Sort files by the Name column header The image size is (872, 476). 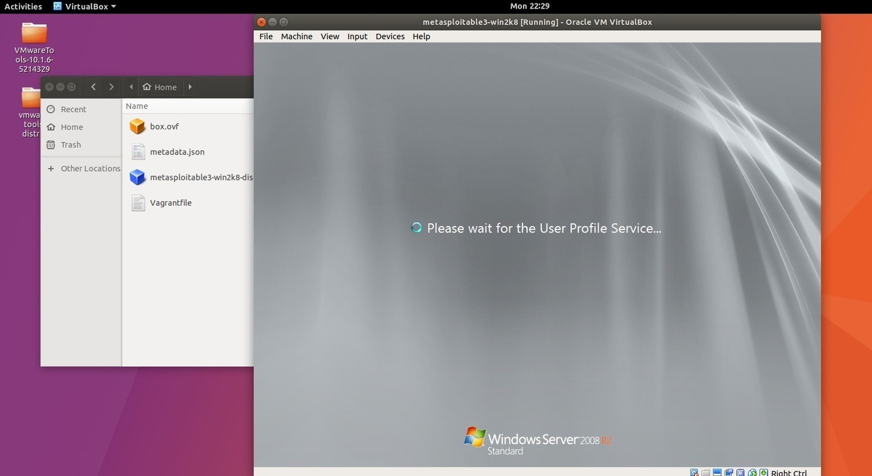[x=188, y=106]
